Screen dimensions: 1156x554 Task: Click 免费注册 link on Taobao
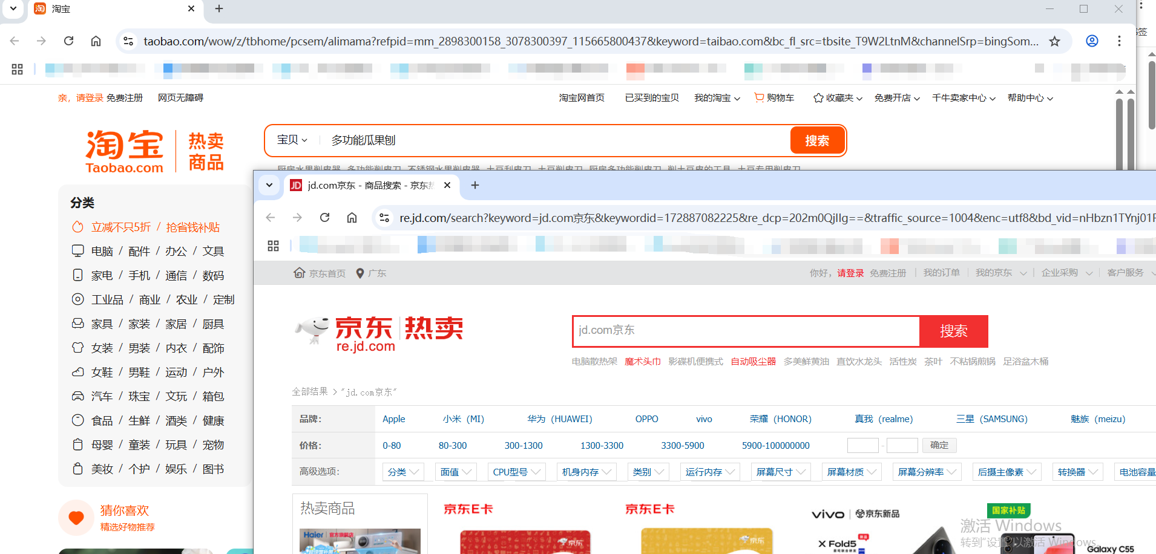pos(125,97)
